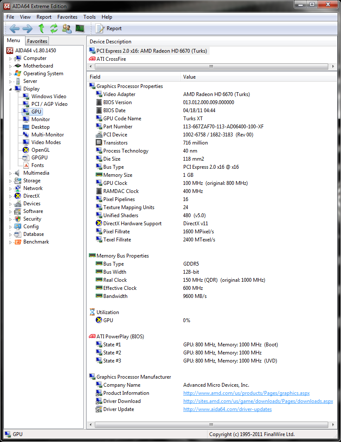The width and height of the screenshot is (341, 442).
Task: Select the GPGPU icon in tree
Action: click(x=26, y=157)
